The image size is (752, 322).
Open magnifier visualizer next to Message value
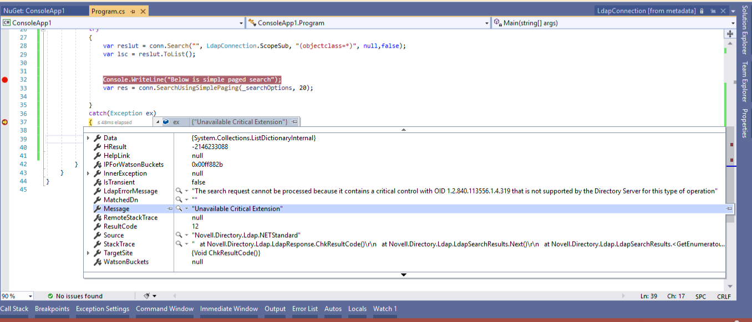click(x=179, y=208)
